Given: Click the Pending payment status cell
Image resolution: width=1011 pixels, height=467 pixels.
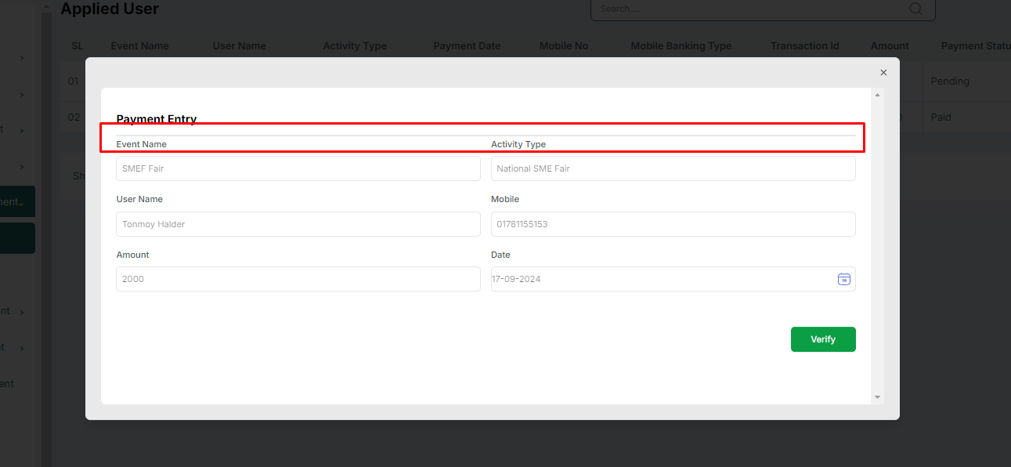Looking at the screenshot, I should click(950, 81).
